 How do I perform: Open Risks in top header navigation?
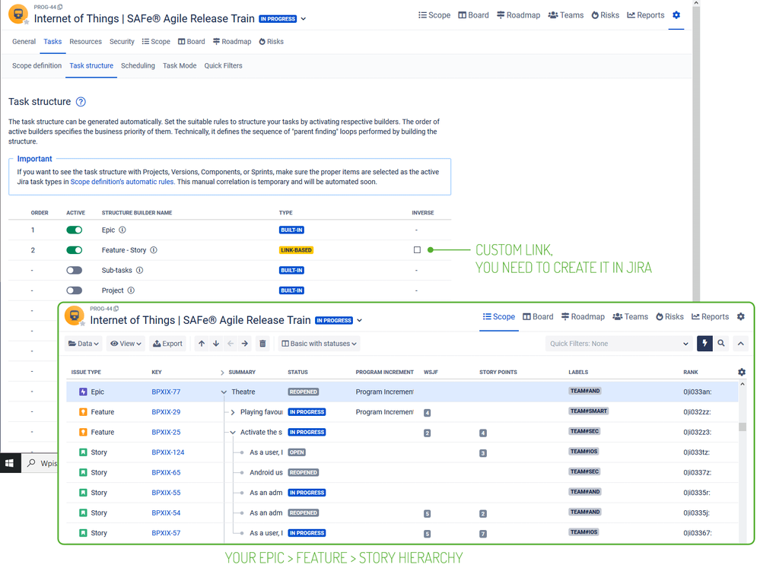(x=605, y=15)
